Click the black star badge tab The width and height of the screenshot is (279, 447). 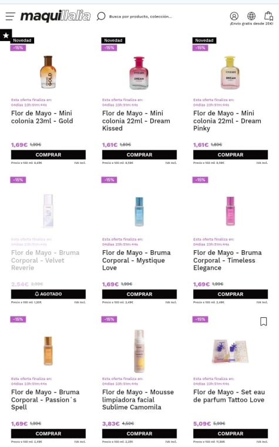(6, 35)
